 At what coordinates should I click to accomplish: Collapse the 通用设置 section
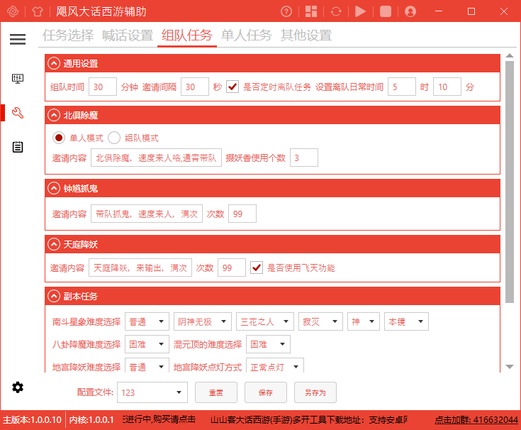tap(53, 63)
